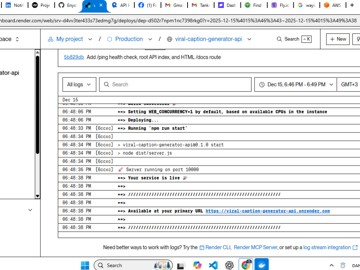The width and height of the screenshot is (360, 270).
Task: Click the browser address bar URL
Action: pos(179,21)
